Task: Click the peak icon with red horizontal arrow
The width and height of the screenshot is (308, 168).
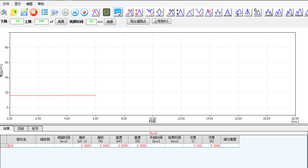Action: (x=129, y=12)
